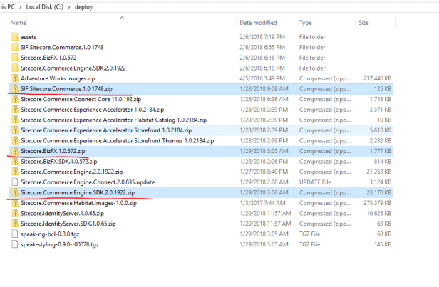Click the 2/6/2018 7:19 PM date cell
Image resolution: width=439 pixels, height=287 pixels.
pos(262,37)
